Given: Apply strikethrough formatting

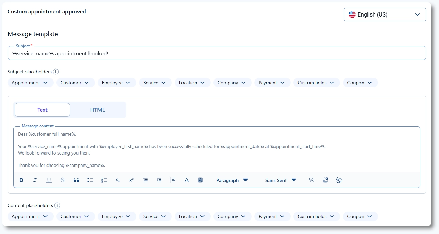Looking at the screenshot, I should pyautogui.click(x=63, y=180).
